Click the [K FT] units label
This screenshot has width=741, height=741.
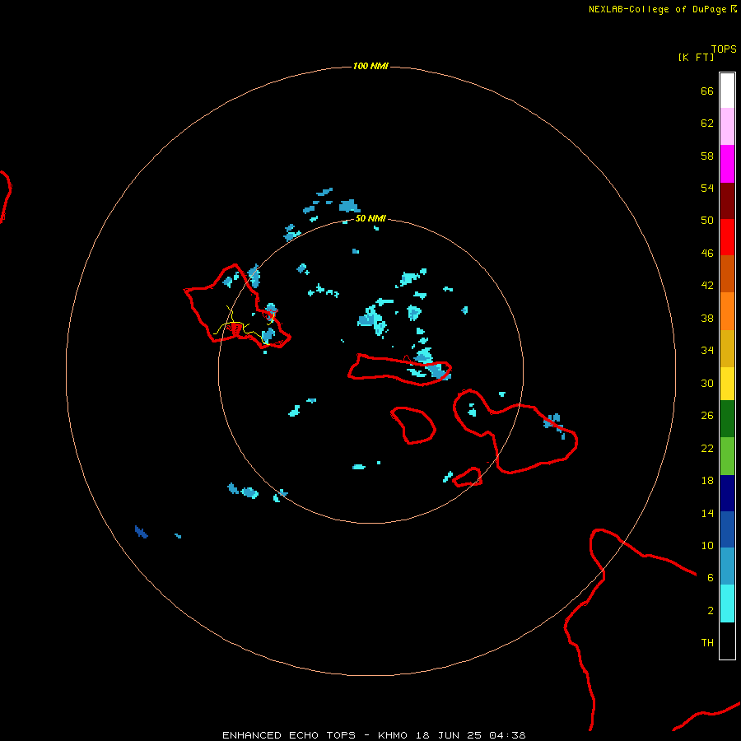pos(696,57)
